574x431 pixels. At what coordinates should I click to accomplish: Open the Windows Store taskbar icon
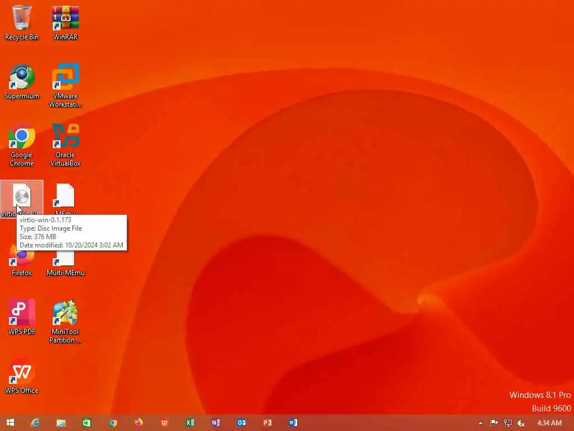[x=86, y=423]
